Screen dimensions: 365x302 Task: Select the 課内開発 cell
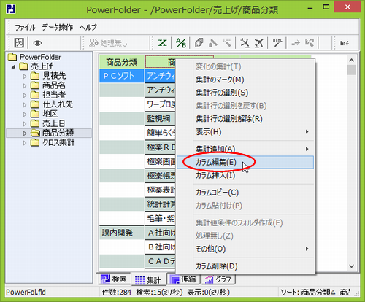click(122, 233)
